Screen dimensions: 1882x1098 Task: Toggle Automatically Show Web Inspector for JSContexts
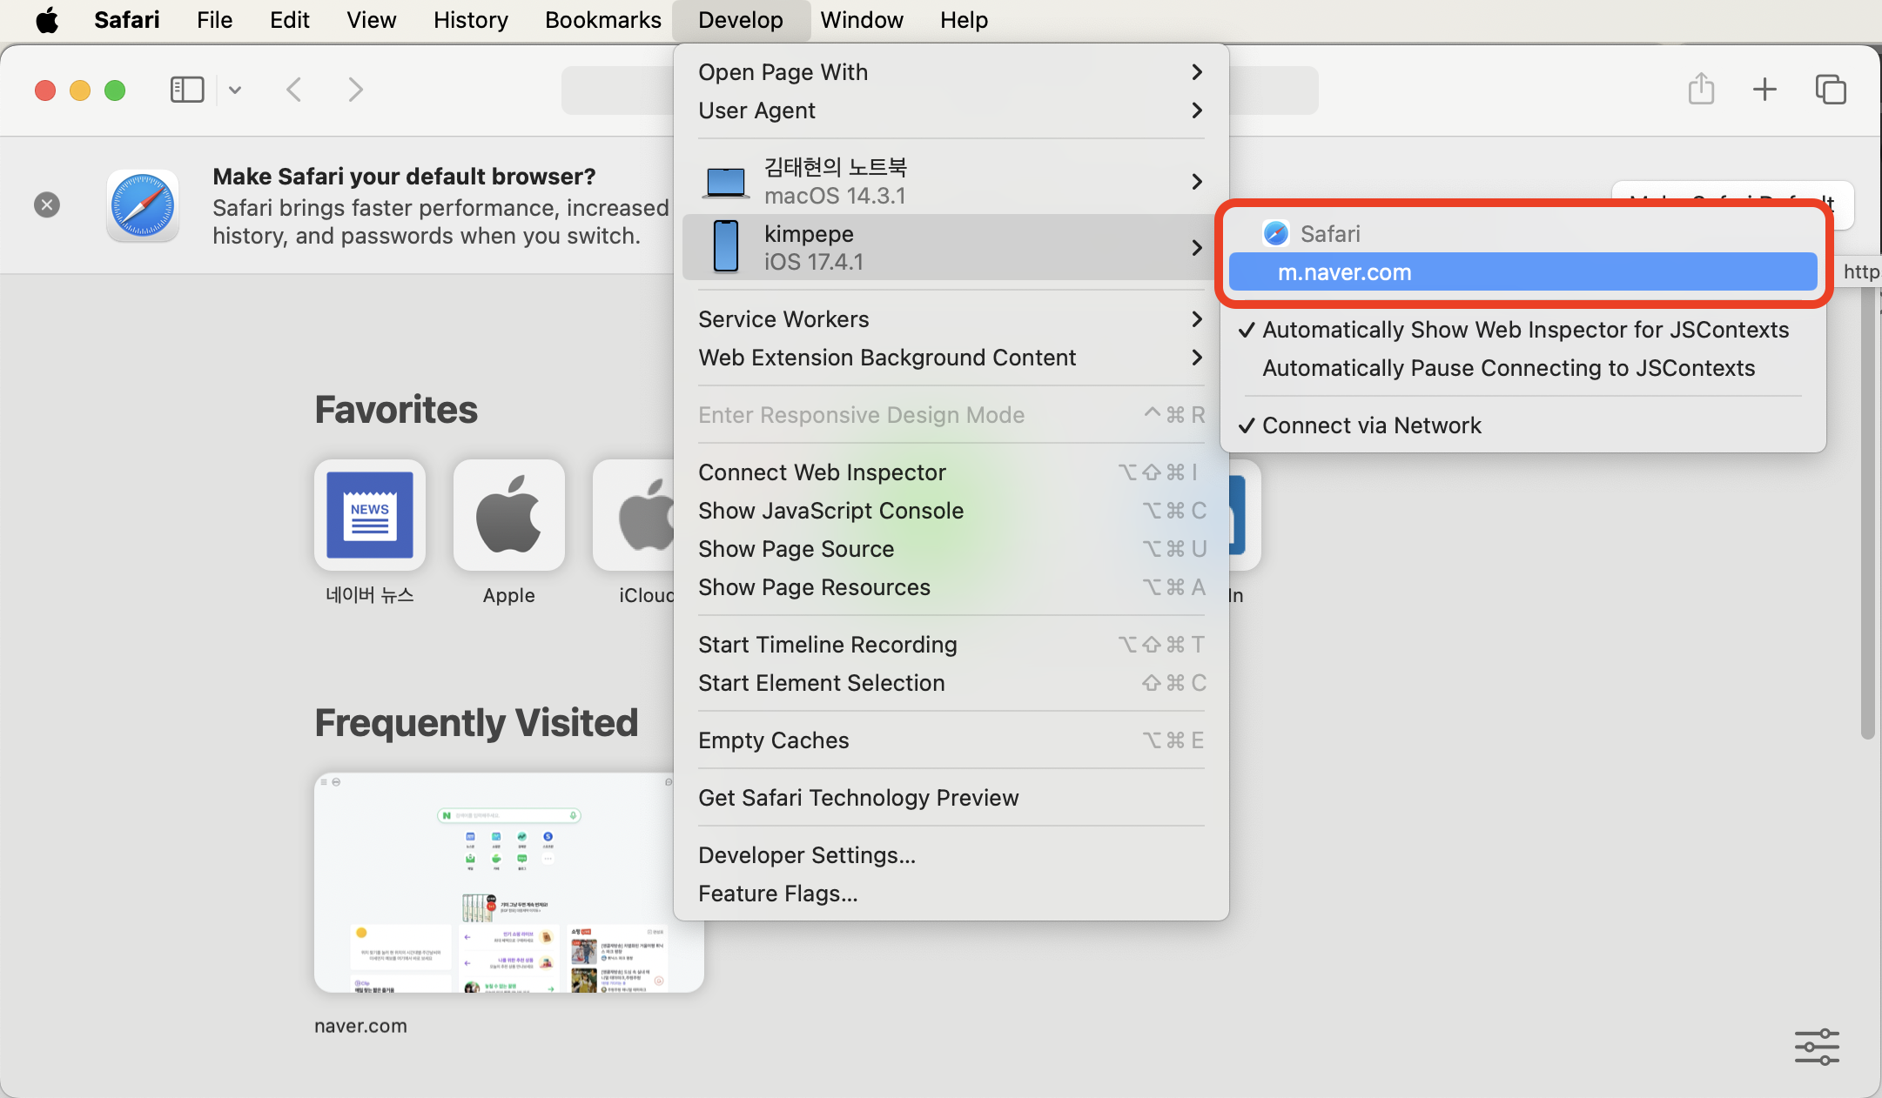click(x=1525, y=330)
